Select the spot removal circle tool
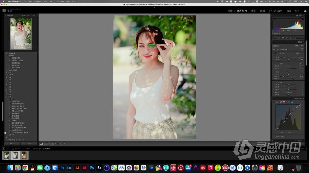This screenshot has width=309, height=173. [x=279, y=38]
